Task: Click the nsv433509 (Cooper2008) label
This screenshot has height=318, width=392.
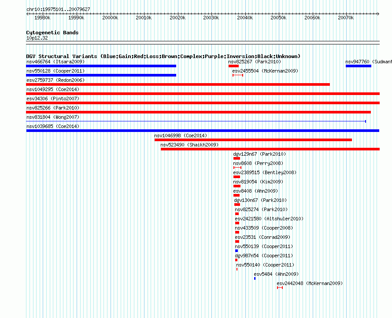Action: pos(264,228)
